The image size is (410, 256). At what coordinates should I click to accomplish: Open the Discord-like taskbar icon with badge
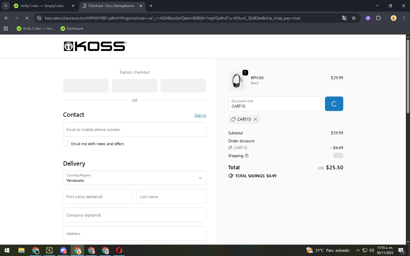tap(63, 250)
